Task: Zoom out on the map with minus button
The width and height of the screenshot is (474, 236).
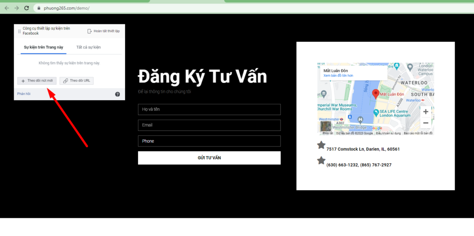Action: (x=425, y=123)
